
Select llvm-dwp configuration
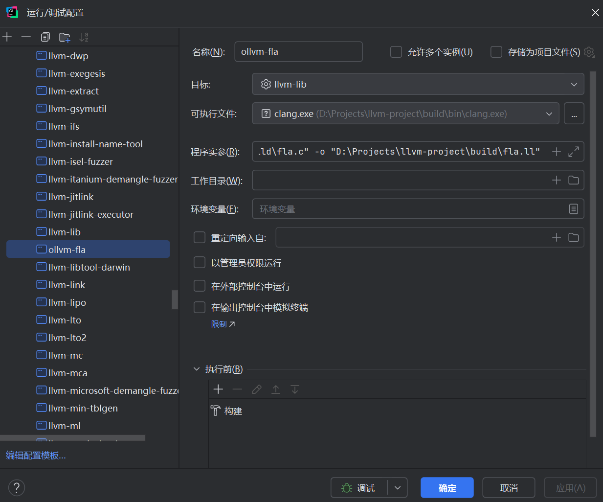(x=68, y=56)
